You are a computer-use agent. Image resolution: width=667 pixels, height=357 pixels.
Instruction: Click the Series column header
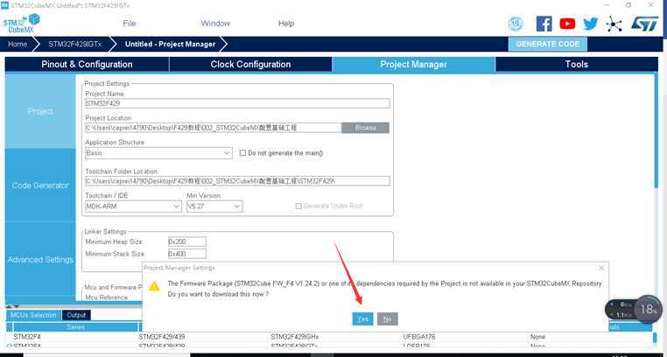76,327
